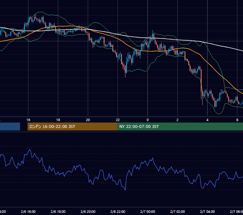Click the '2' hour label on the upper time axis
Viewport: 243px width, 215px height.
click(x=178, y=120)
